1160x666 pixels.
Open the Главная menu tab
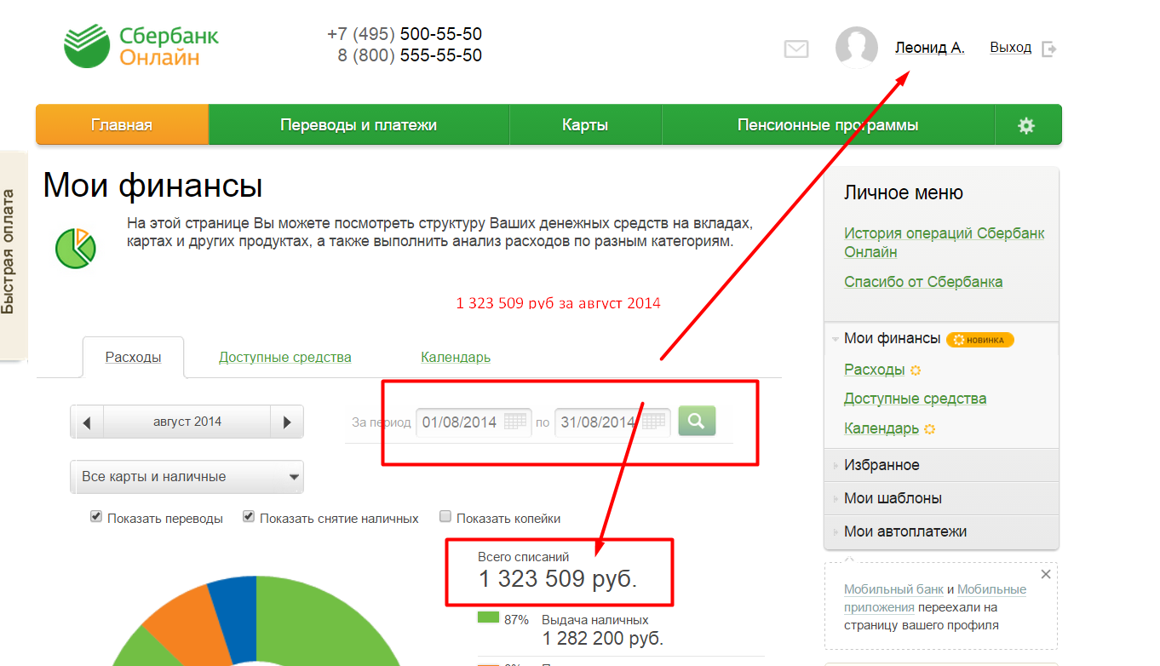pyautogui.click(x=122, y=125)
